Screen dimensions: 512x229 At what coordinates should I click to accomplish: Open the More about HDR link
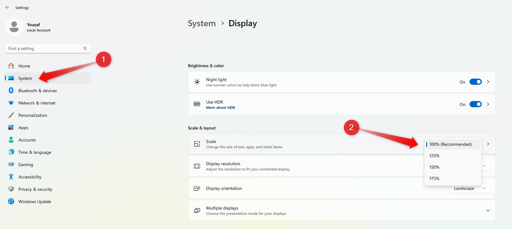221,108
